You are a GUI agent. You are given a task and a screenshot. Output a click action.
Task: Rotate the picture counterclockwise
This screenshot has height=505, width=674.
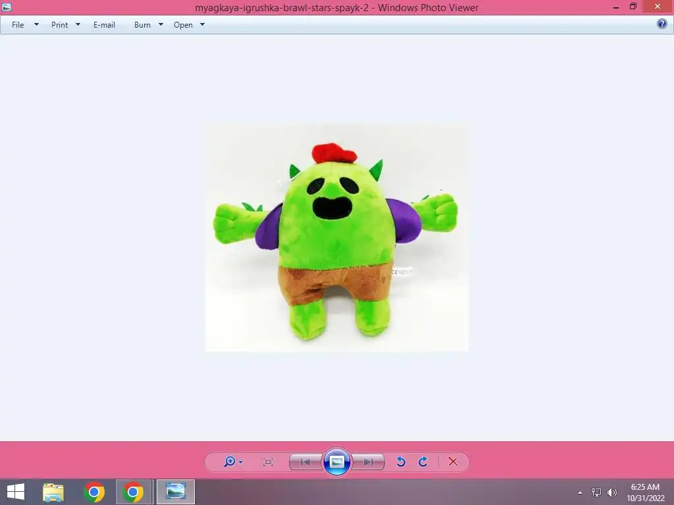pos(401,462)
